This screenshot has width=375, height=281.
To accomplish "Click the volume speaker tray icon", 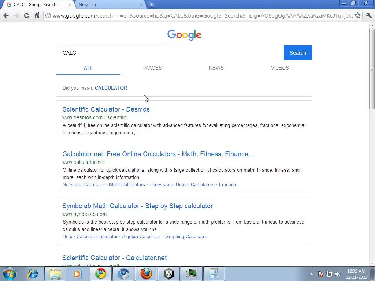I will (338, 274).
